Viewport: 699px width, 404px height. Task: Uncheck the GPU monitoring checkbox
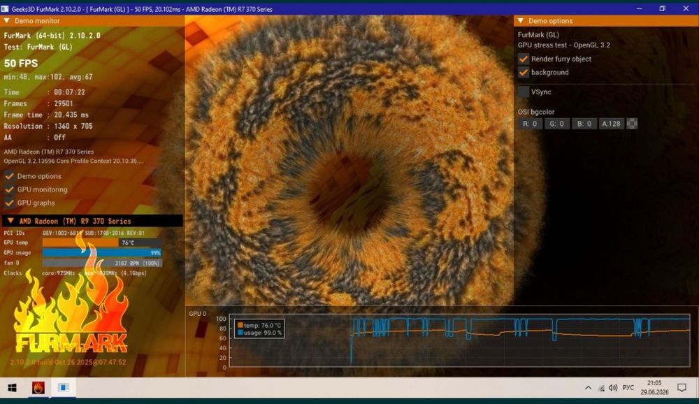point(9,189)
